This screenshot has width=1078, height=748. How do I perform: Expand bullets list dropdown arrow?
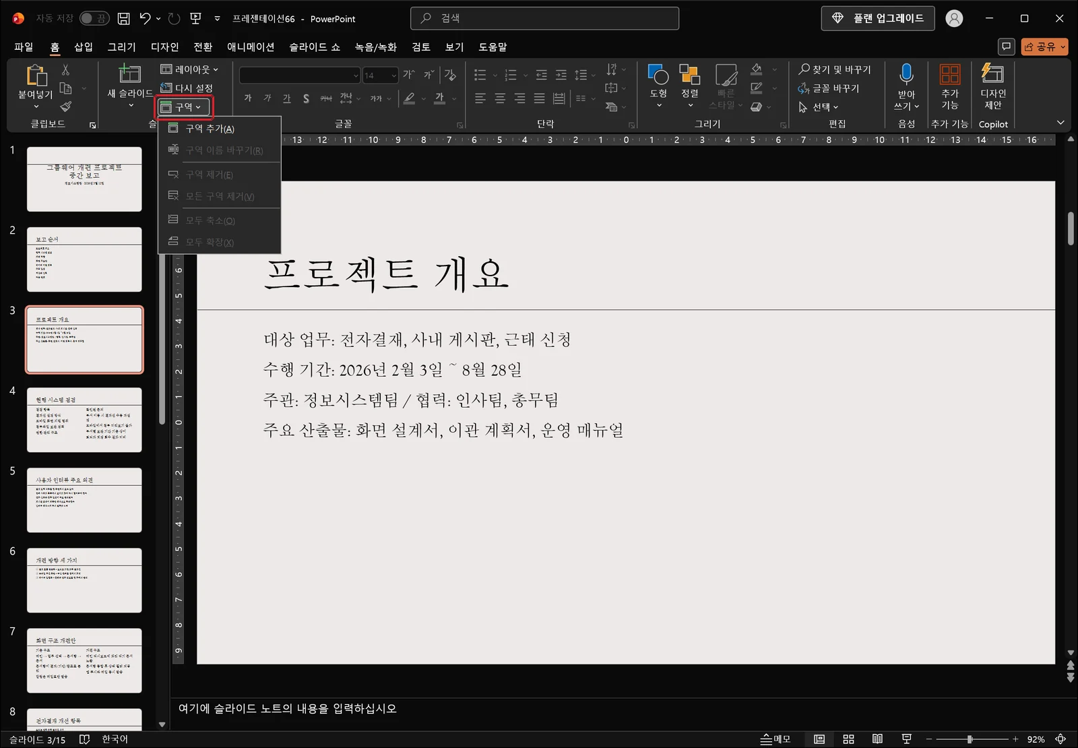point(495,75)
